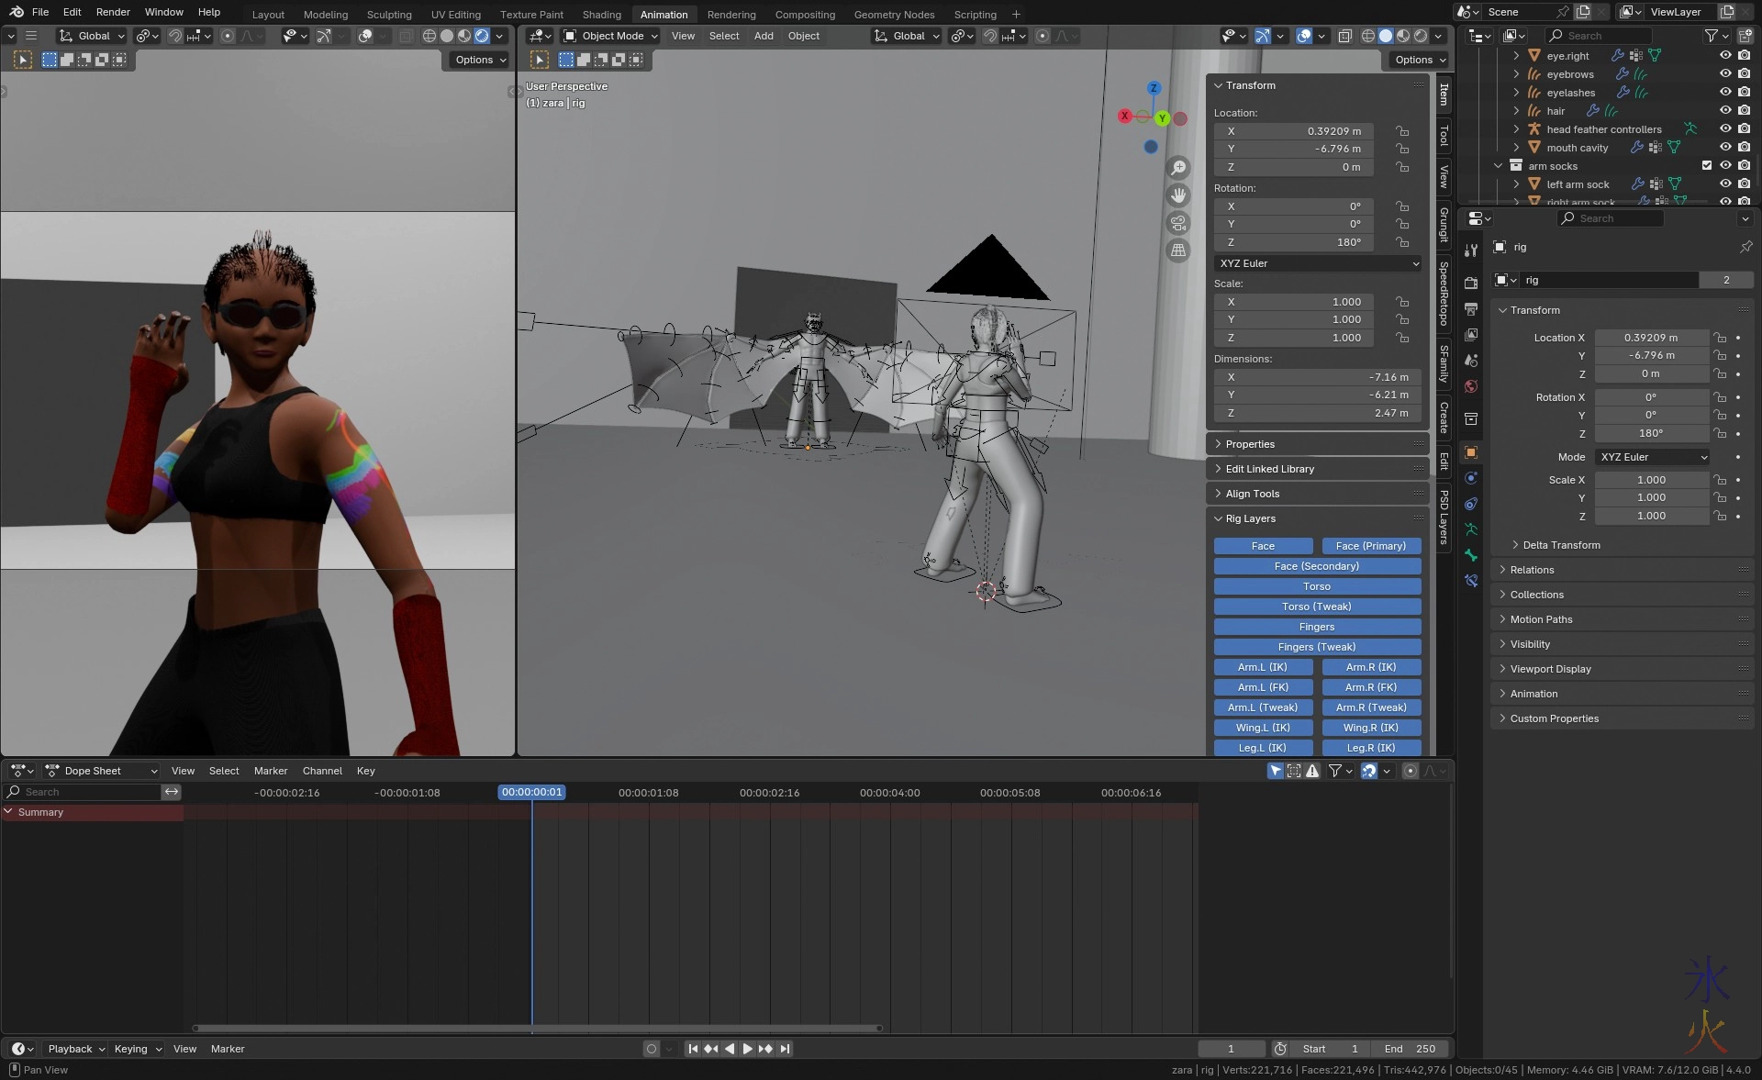Click the Wing.L (IK) rig layer button
The image size is (1762, 1080).
pos(1263,728)
